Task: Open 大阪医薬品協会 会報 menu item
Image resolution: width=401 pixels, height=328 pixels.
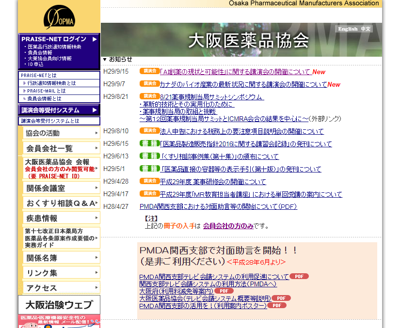Action: pos(62,168)
